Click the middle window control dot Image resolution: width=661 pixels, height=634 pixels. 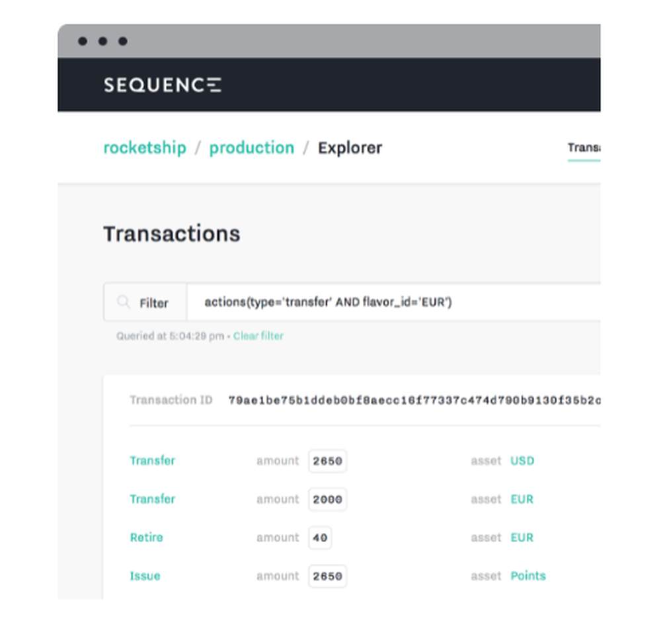point(102,41)
